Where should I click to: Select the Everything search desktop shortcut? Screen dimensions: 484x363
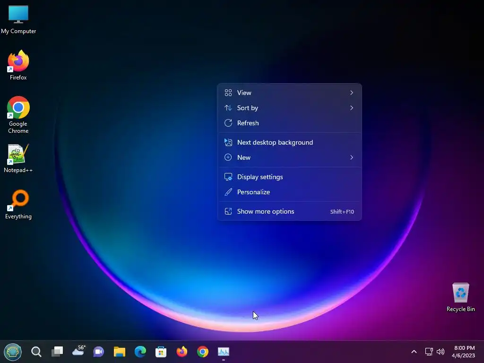click(18, 204)
